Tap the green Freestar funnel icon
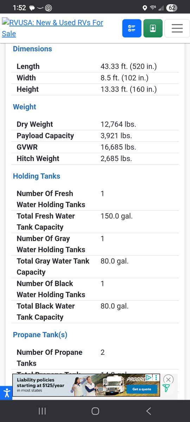Screen dimensions: 190x422 pos(166,388)
